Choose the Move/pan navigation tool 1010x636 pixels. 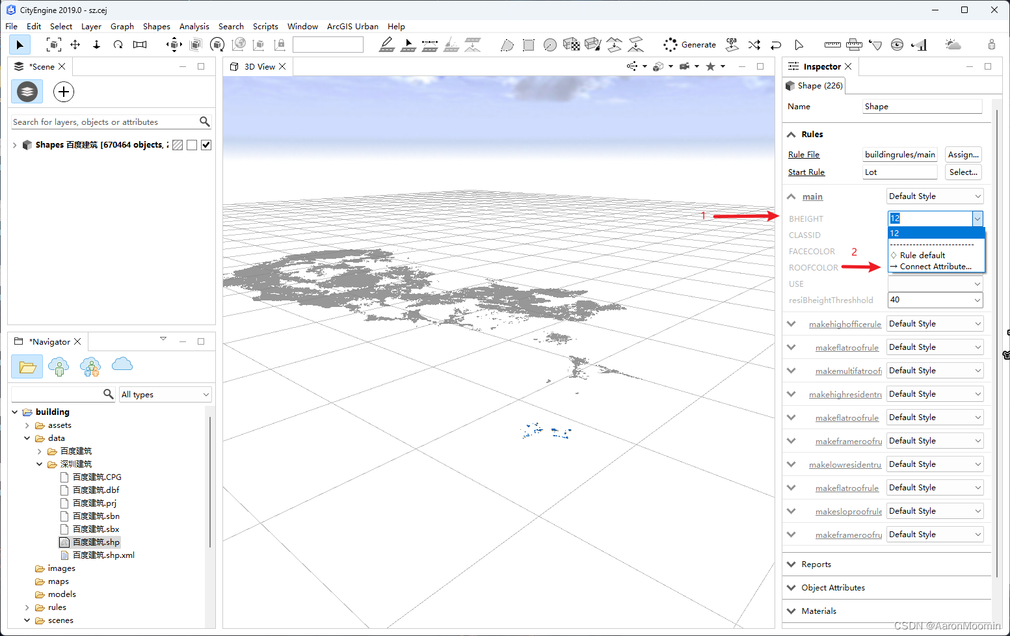click(75, 44)
